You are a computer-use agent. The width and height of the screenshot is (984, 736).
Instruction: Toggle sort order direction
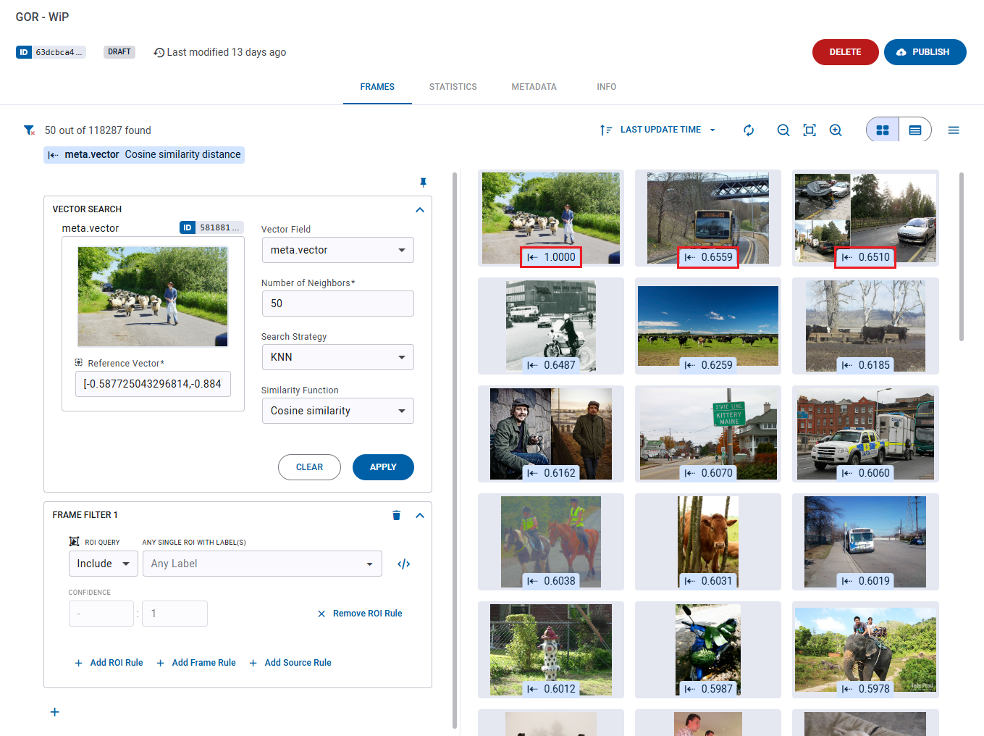click(x=605, y=130)
